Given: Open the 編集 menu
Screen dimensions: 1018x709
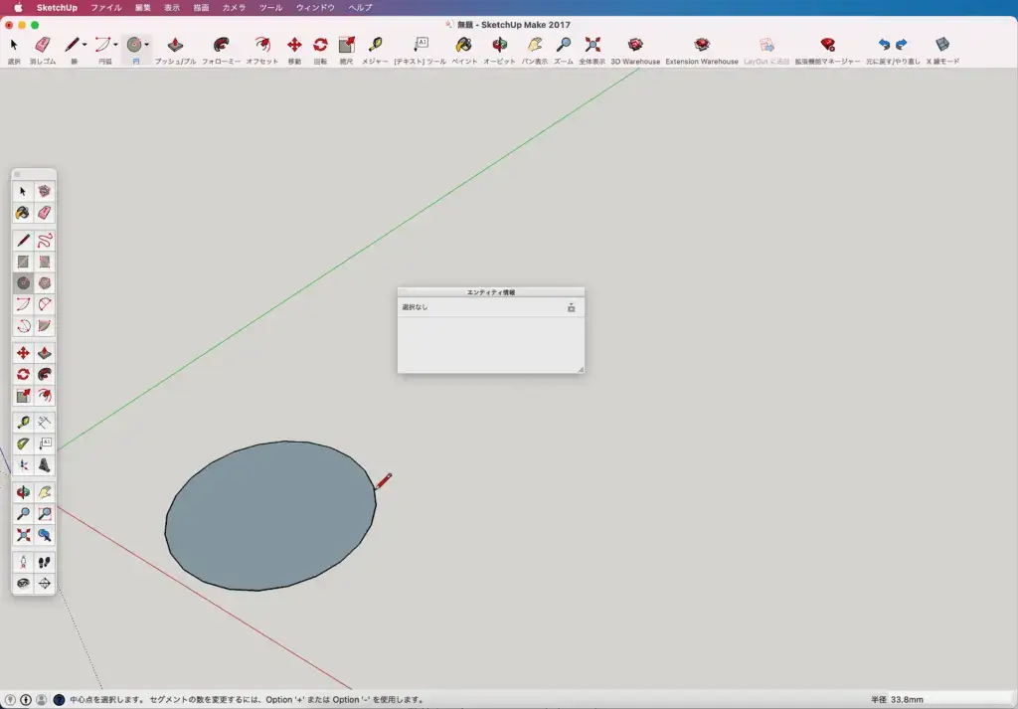Looking at the screenshot, I should pyautogui.click(x=143, y=8).
